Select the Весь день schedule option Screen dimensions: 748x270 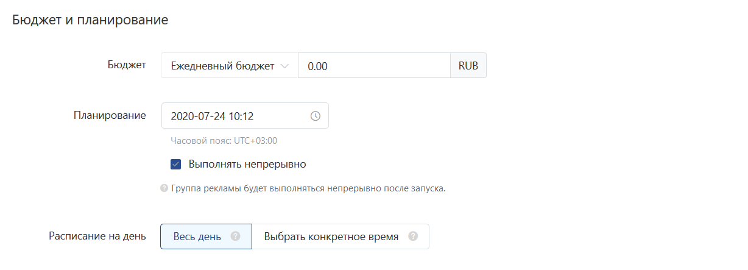coord(197,236)
